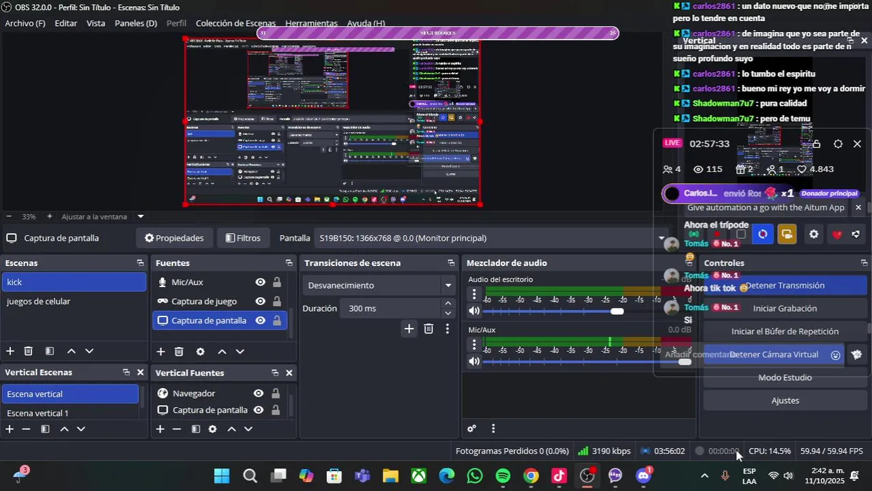Screen dimensions: 872x491
Task: Open source gear in Vertical Fuentes panel
Action: tap(212, 429)
